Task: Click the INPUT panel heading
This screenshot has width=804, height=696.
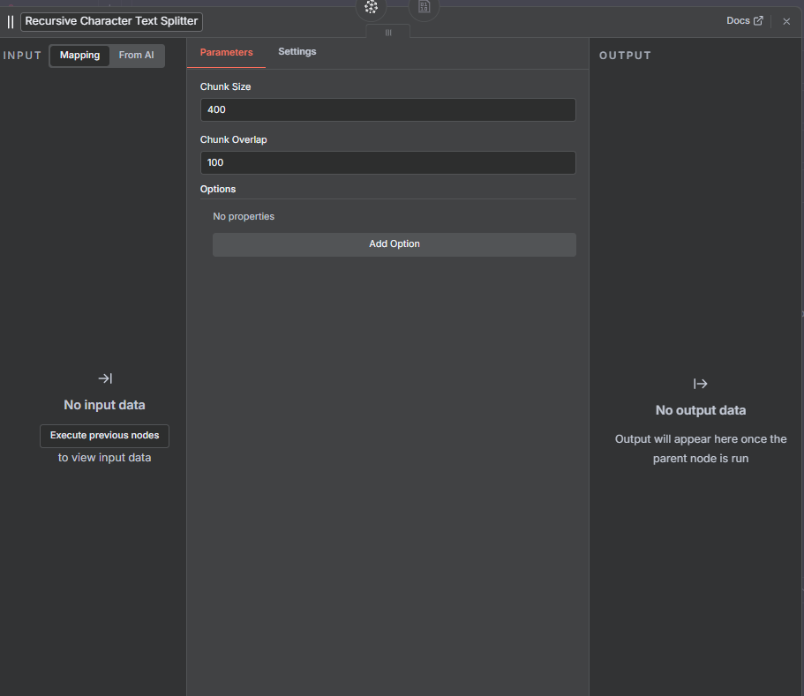Action: 23,56
